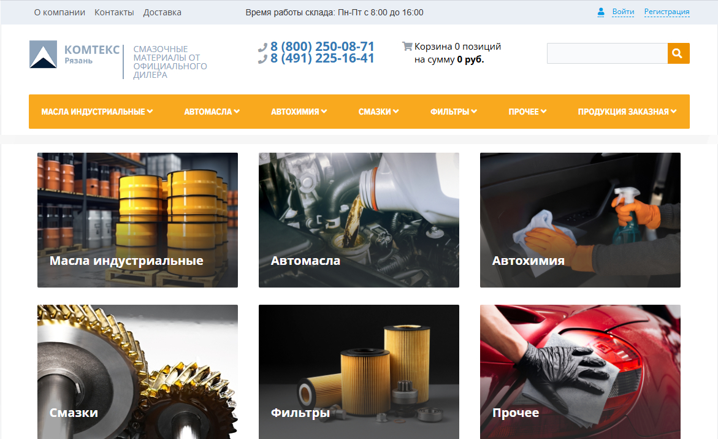Image resolution: width=718 pixels, height=439 pixels.
Task: Expand the Смазки menu chevron
Action: click(x=395, y=111)
